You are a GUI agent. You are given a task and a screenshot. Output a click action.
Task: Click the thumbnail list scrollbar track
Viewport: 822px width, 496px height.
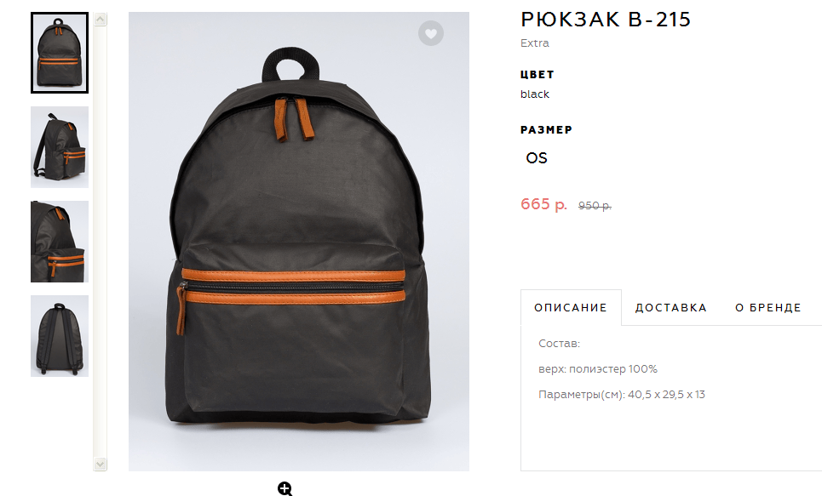coord(101,242)
